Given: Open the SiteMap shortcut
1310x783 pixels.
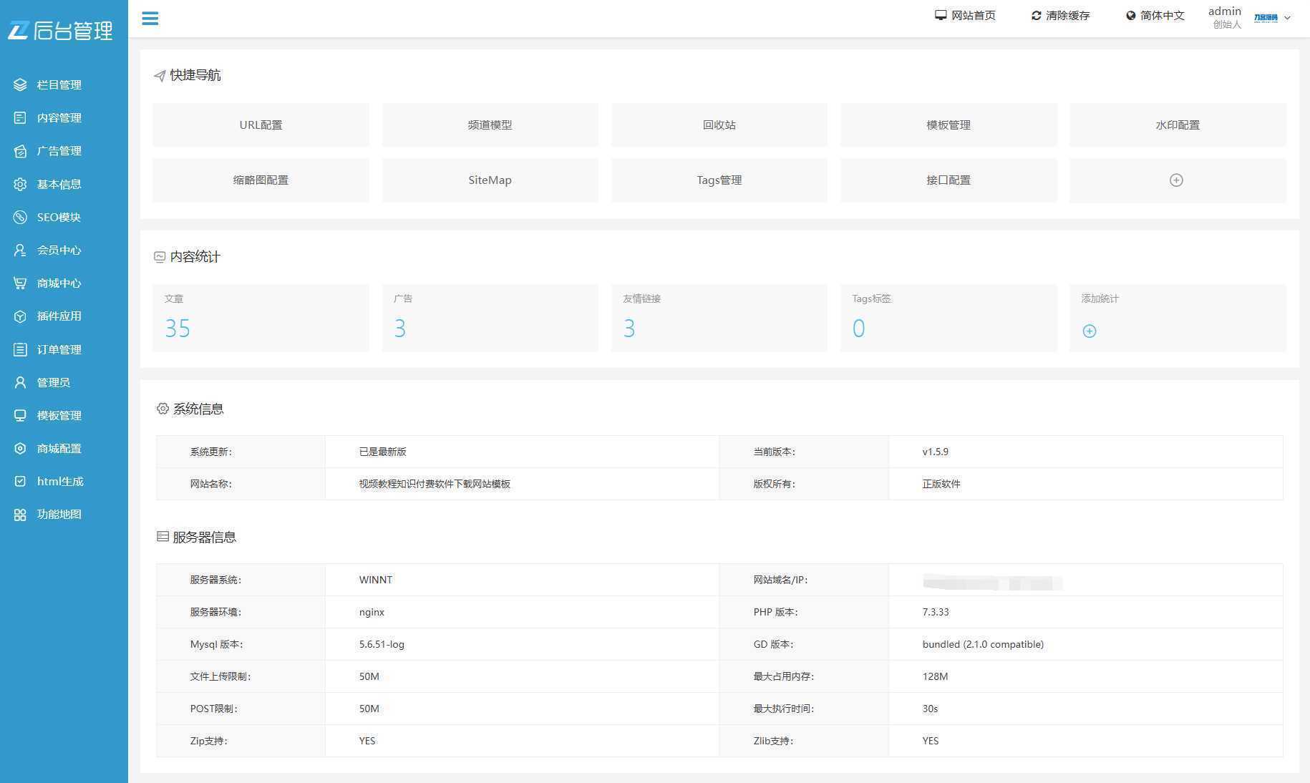Looking at the screenshot, I should point(490,180).
